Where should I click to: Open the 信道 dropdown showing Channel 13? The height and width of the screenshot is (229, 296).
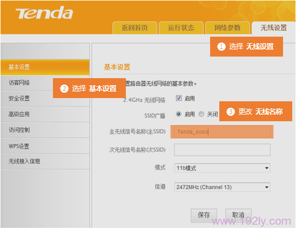click(222, 187)
